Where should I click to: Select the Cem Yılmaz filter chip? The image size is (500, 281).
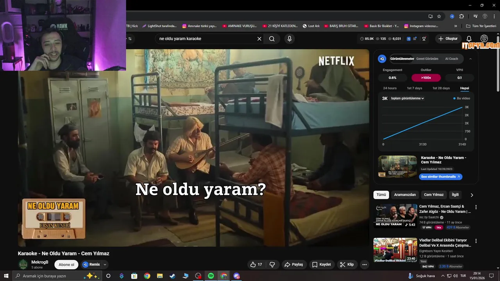pyautogui.click(x=434, y=195)
